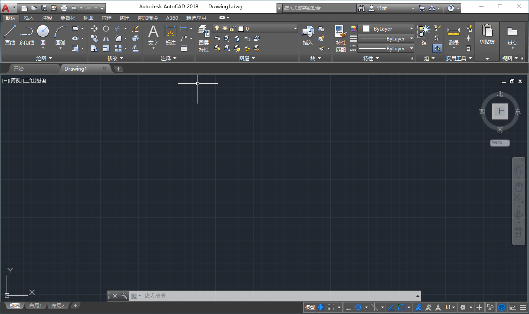Toggle polar tracking in the status bar
529x314 pixels.
coord(359,307)
